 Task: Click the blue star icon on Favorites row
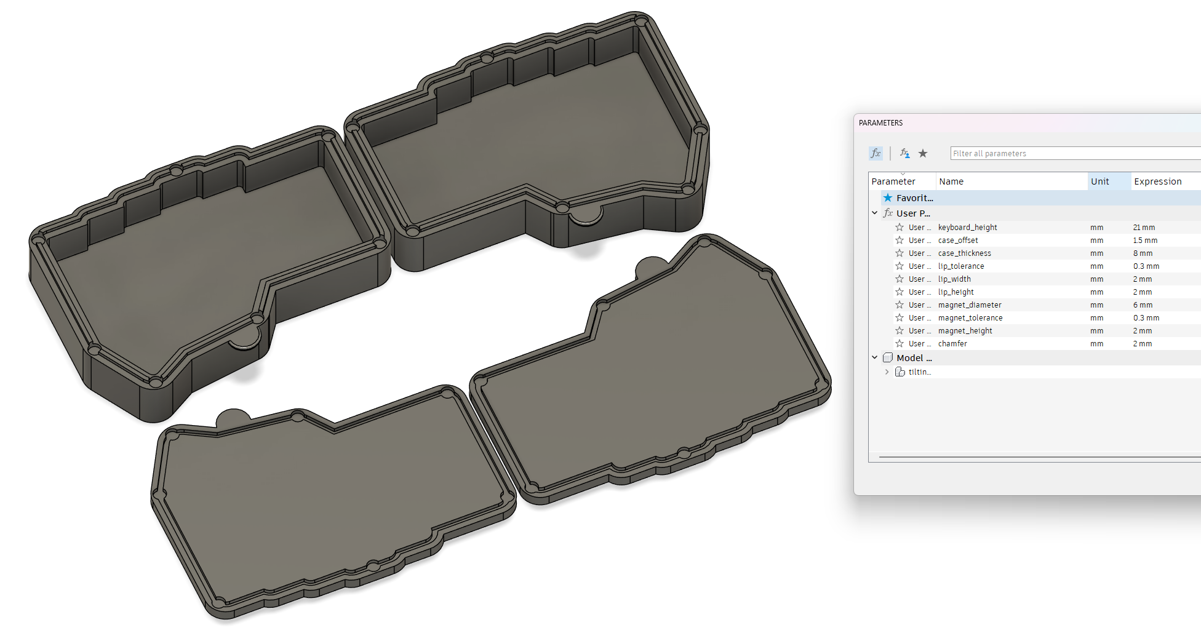888,197
